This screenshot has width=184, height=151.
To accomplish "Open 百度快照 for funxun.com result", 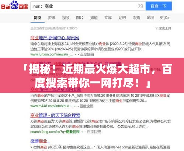I will tap(87, 54).
